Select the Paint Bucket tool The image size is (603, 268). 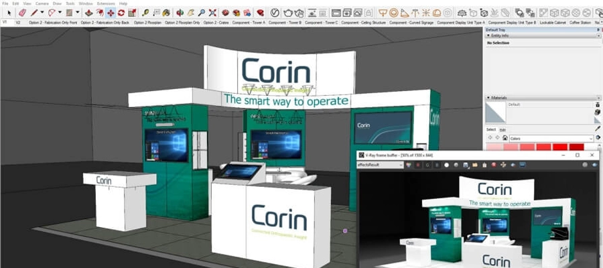(x=165, y=13)
